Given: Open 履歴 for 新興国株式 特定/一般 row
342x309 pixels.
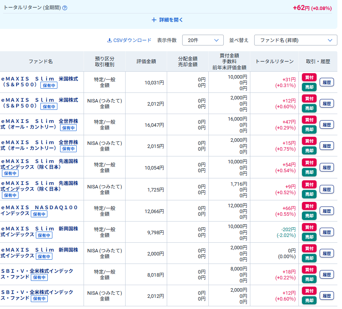Looking at the screenshot, I should (327, 232).
